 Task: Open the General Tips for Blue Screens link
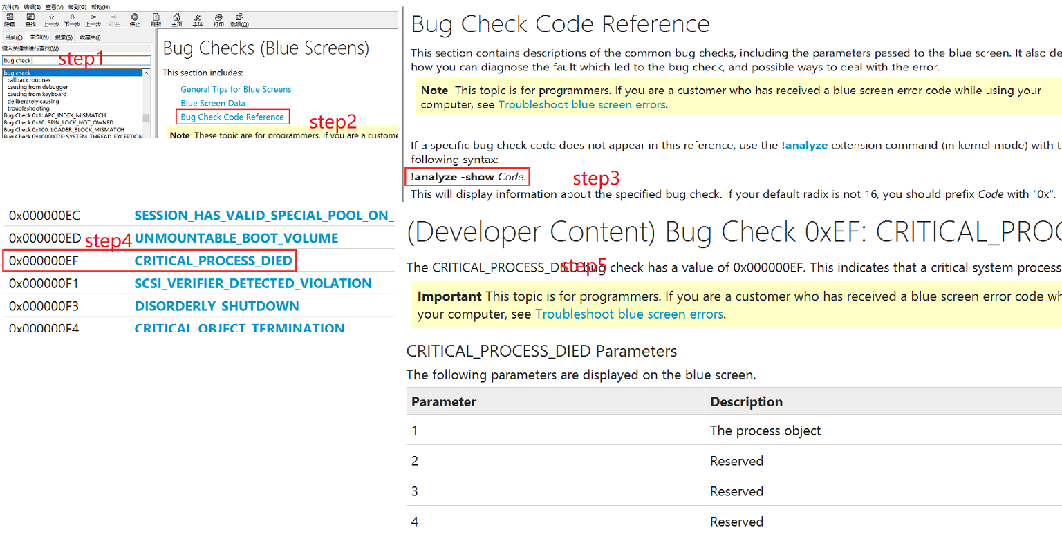(x=236, y=89)
